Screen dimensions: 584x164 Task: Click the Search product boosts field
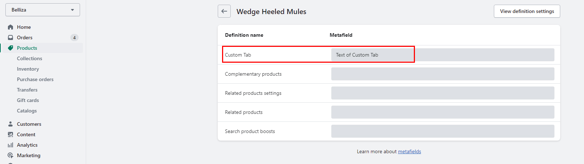tap(443, 131)
